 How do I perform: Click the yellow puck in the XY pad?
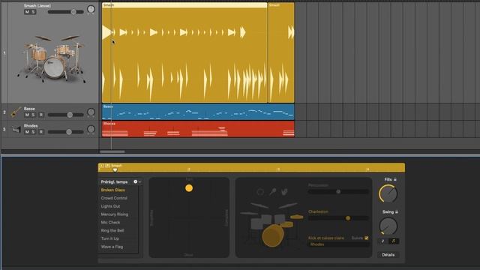[189, 188]
